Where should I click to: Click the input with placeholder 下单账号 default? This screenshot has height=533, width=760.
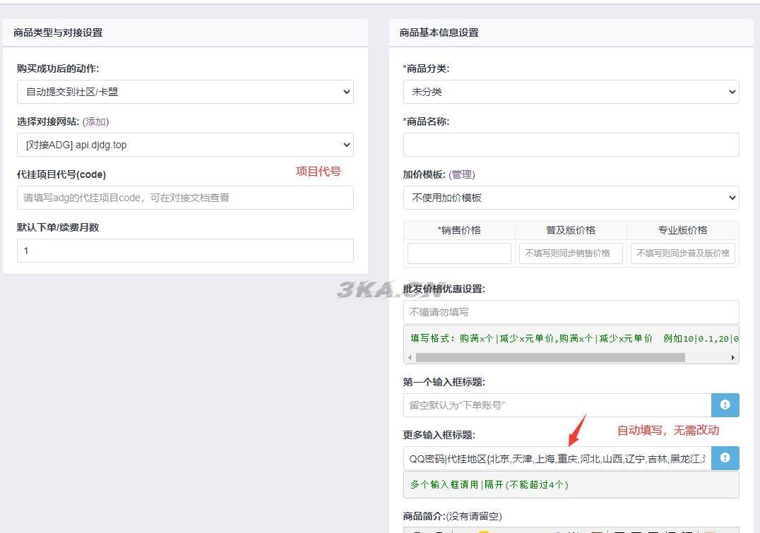(557, 405)
